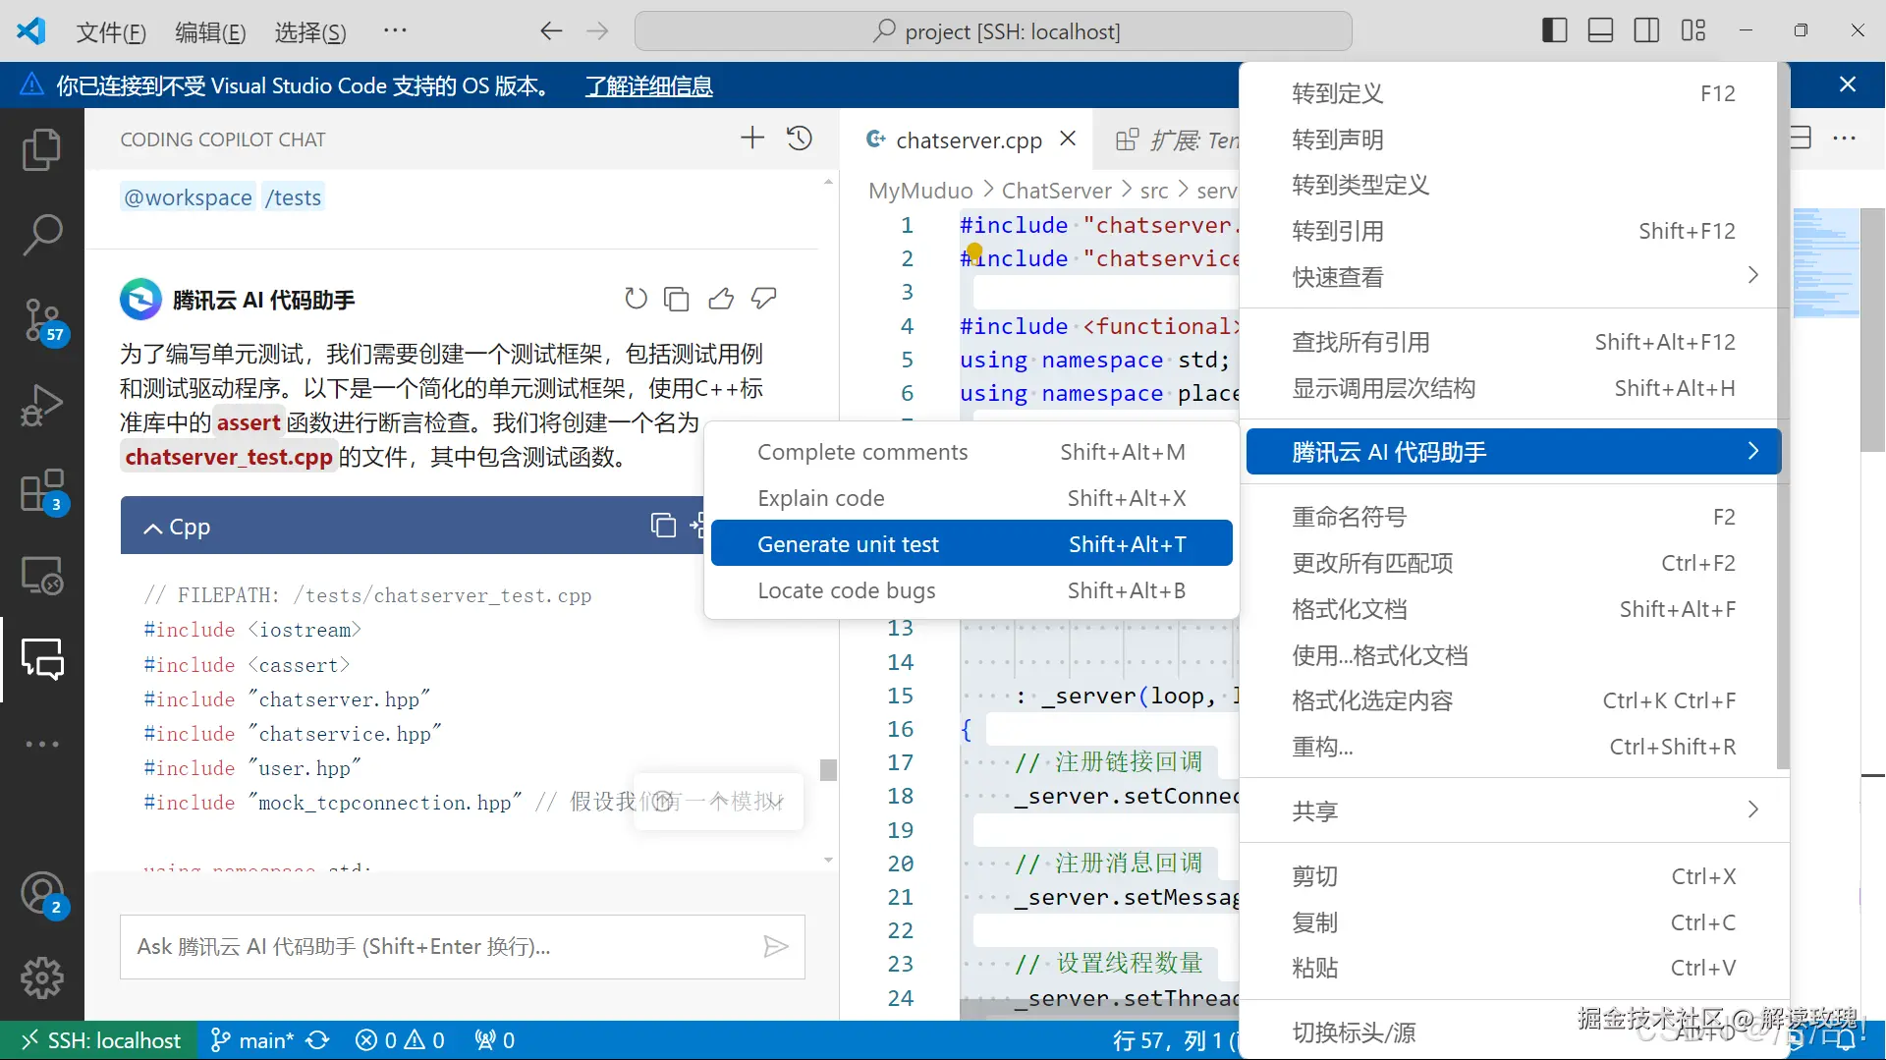The image size is (1886, 1060).
Task: Choose Explain code
Action: [971, 498]
